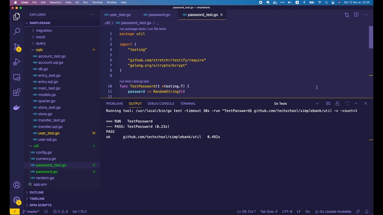Image resolution: width=383 pixels, height=215 pixels.
Task: Open password.go in the explorer tree
Action: [46, 172]
